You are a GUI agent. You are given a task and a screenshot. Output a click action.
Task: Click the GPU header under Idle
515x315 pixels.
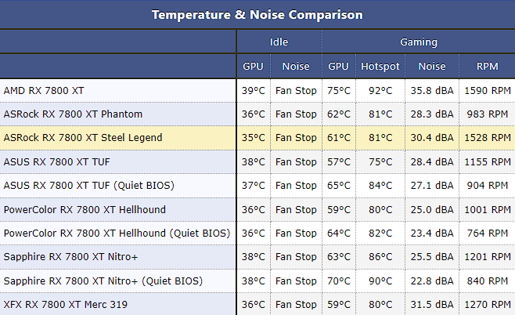(253, 67)
